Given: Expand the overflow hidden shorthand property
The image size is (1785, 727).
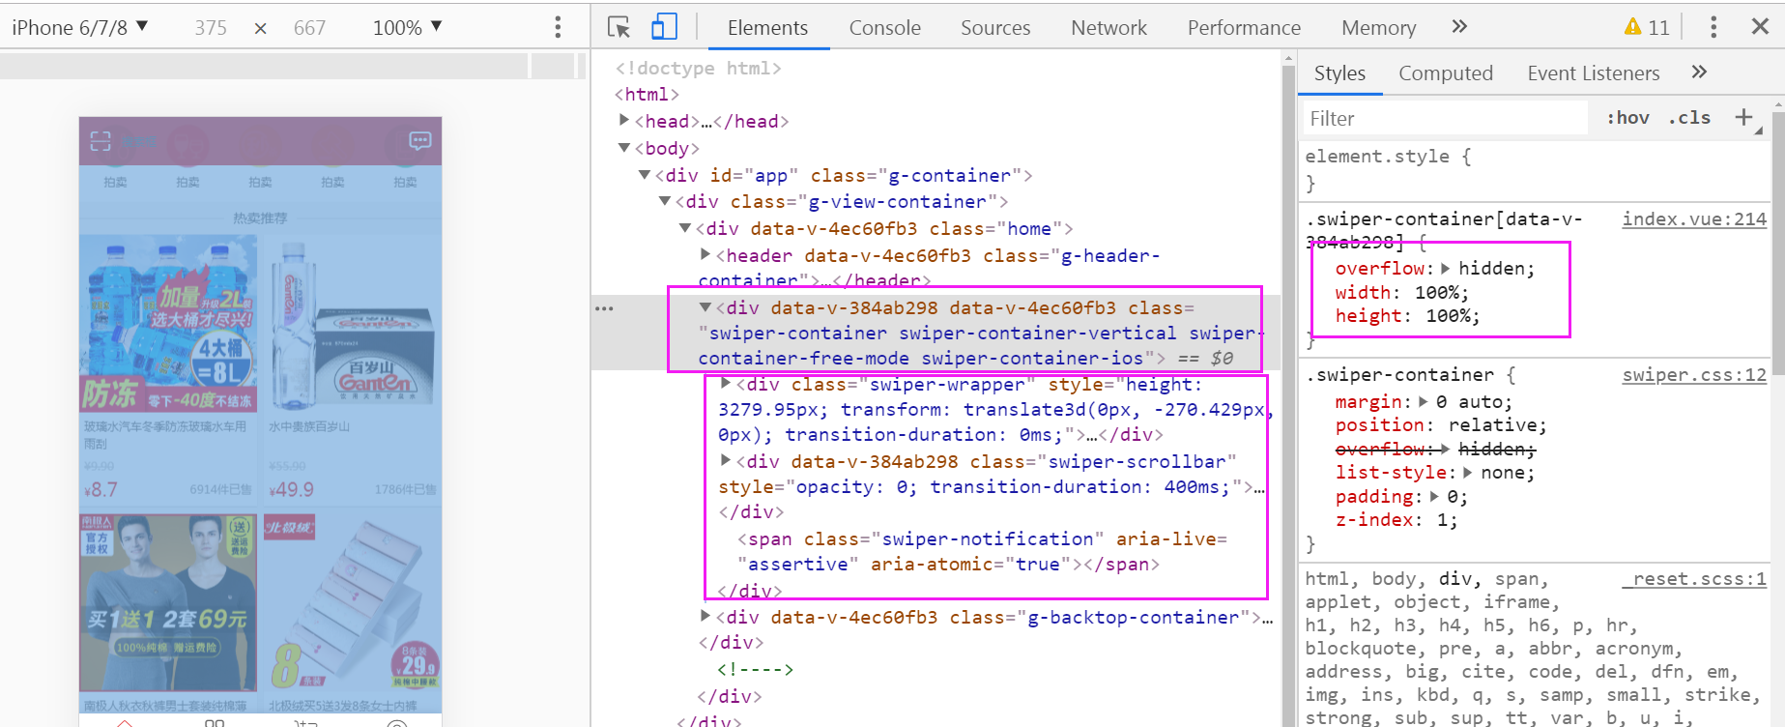Looking at the screenshot, I should click(x=1446, y=269).
